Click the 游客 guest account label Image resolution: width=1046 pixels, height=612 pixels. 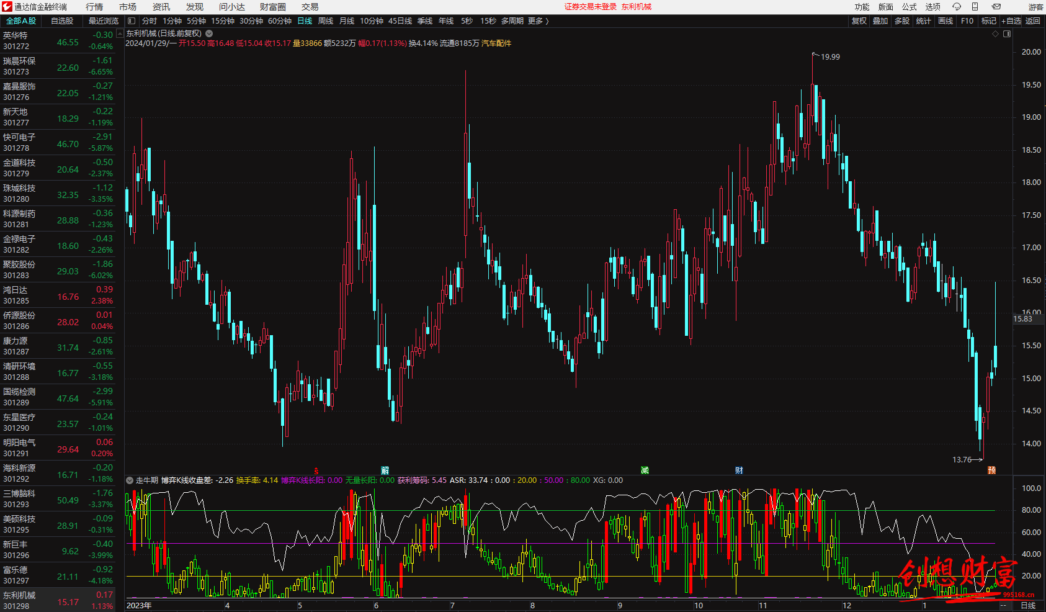click(x=1036, y=7)
